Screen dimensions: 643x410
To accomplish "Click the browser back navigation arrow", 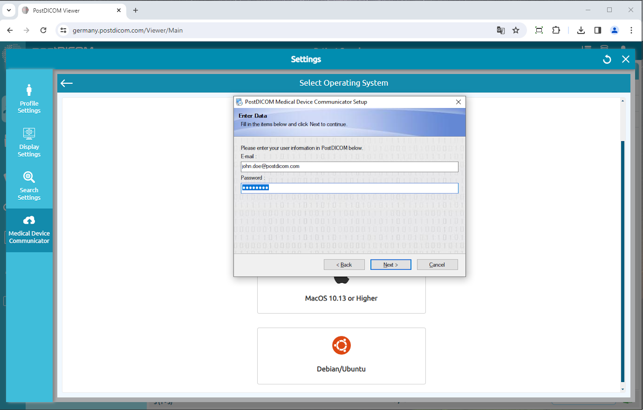I will 10,30.
